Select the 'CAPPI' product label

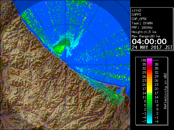136,15
